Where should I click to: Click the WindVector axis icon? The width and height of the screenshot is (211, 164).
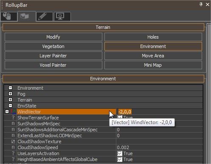point(13,112)
